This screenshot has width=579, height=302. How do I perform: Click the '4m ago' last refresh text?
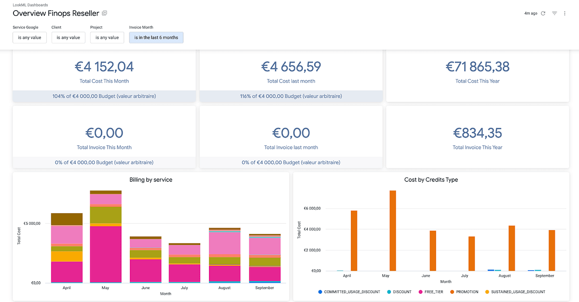coord(531,14)
